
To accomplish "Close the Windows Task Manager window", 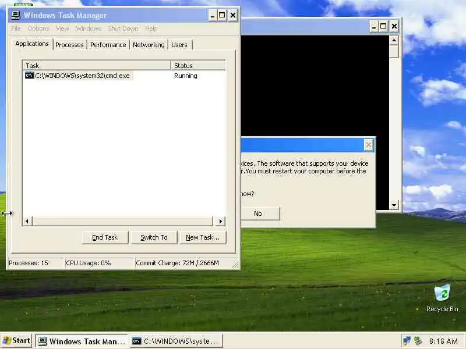I will click(x=232, y=15).
